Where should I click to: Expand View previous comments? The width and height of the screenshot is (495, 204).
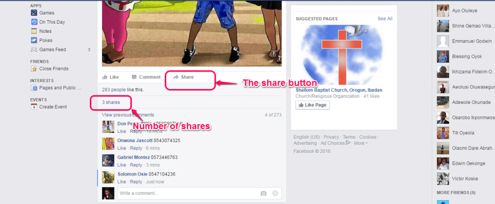tap(128, 115)
